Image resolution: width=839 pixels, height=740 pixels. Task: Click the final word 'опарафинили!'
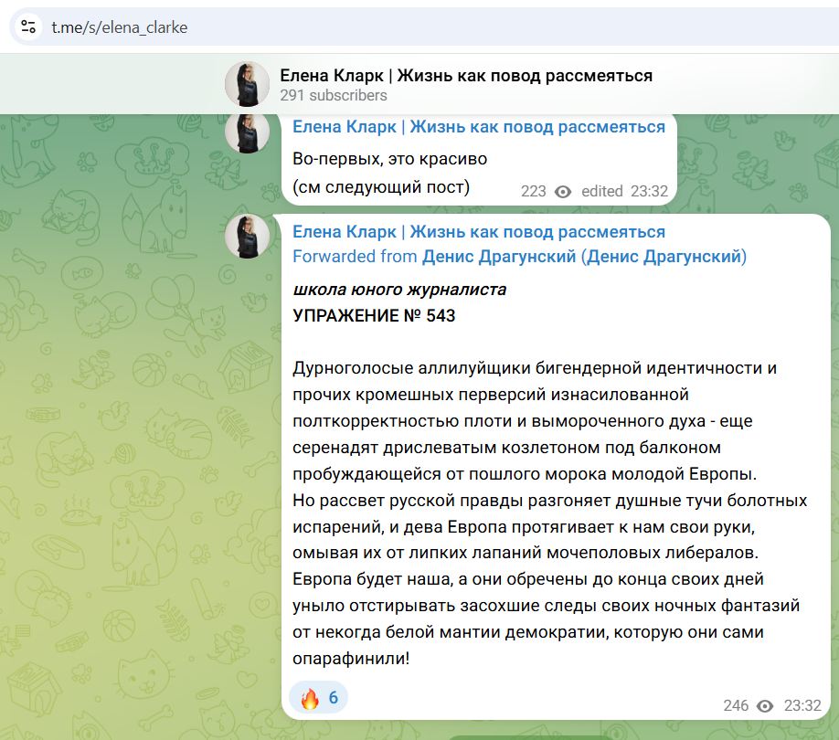pos(351,658)
